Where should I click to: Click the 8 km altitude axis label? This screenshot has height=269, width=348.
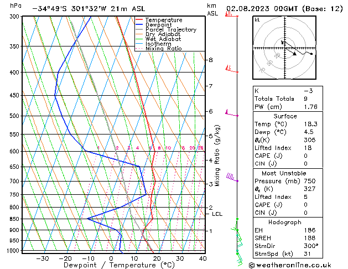tap(211, 60)
